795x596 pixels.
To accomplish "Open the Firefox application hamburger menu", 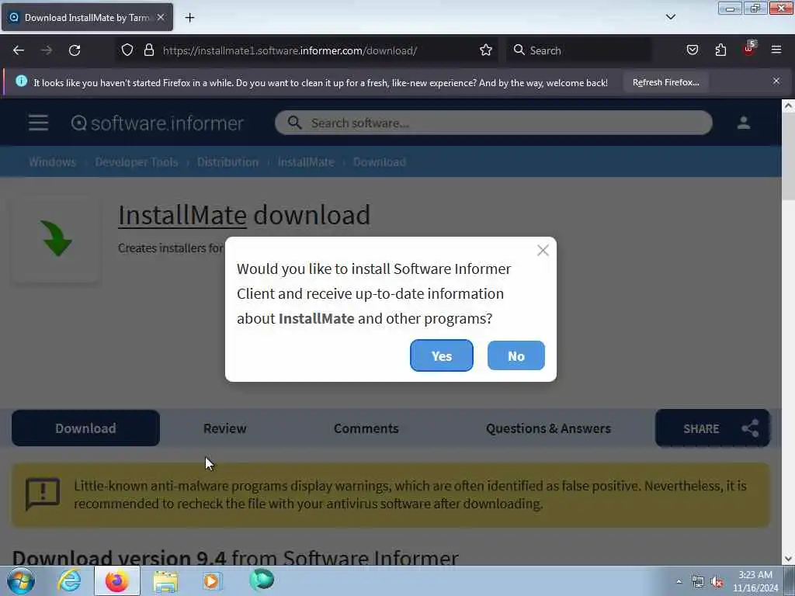I will (x=776, y=50).
